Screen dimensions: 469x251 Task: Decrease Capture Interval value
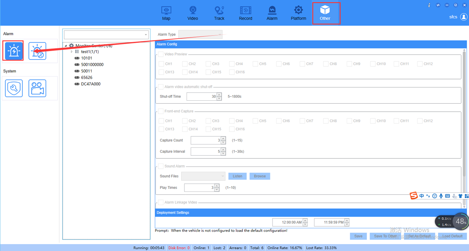[x=223, y=153]
